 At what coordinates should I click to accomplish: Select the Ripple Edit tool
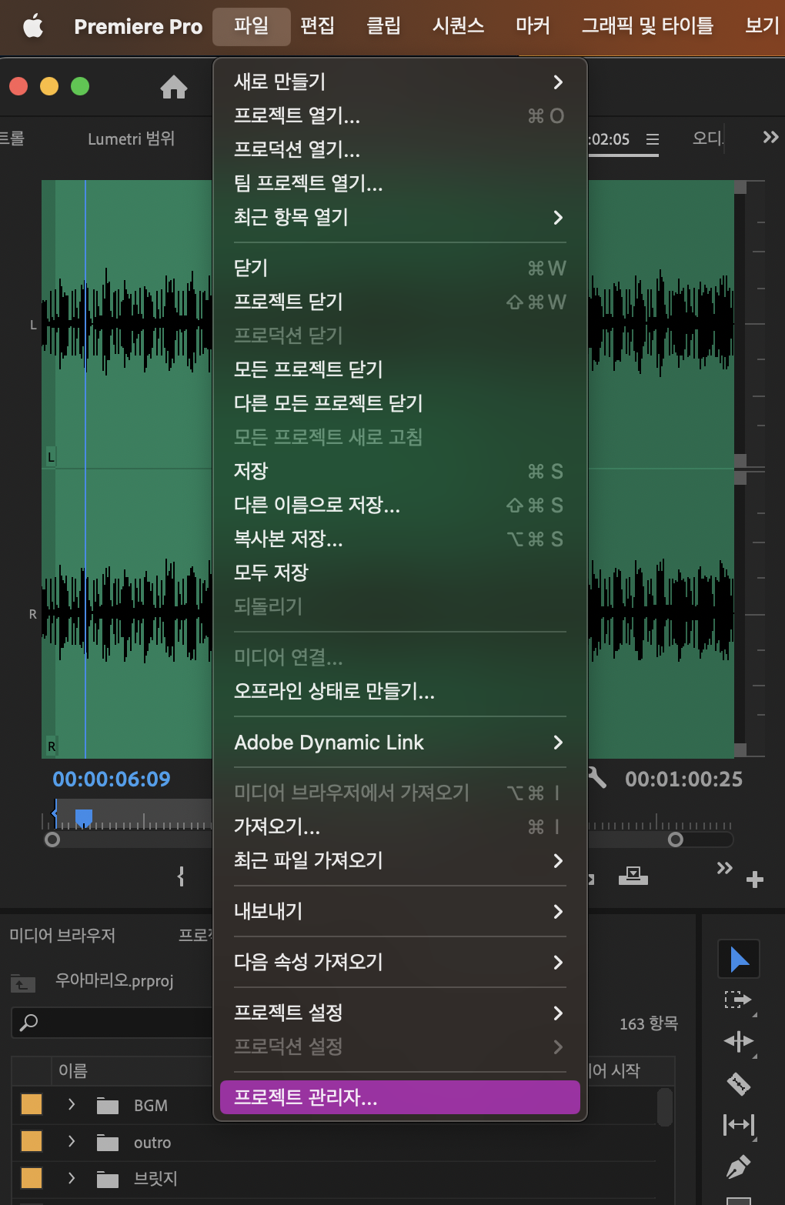coord(739,1042)
